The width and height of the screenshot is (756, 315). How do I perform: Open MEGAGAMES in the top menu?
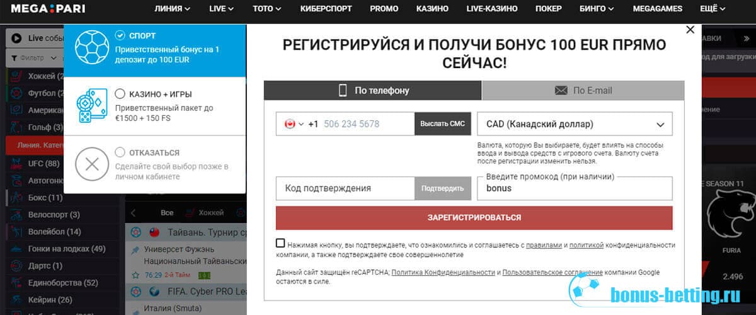(x=656, y=9)
